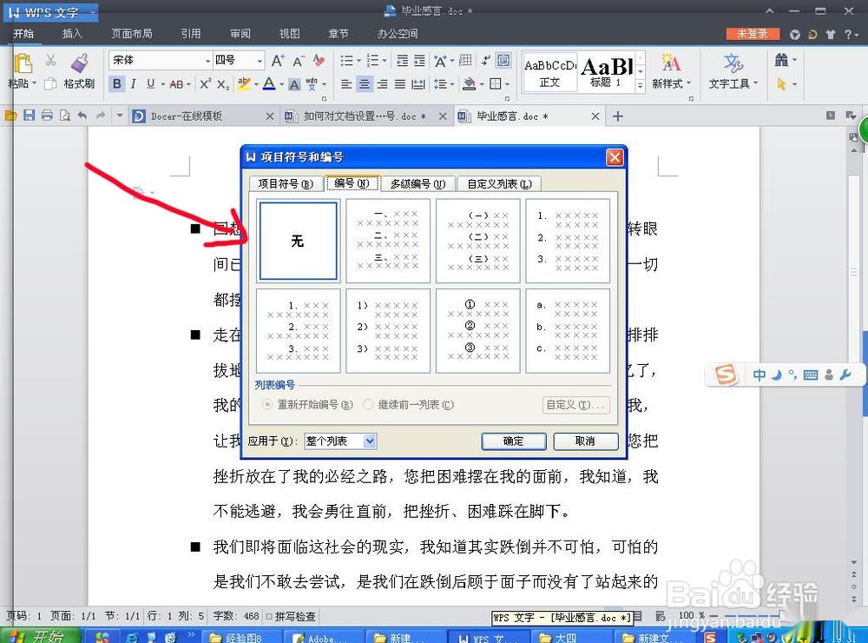Click the align right icon
Viewport: 868px width, 643px height.
[383, 84]
